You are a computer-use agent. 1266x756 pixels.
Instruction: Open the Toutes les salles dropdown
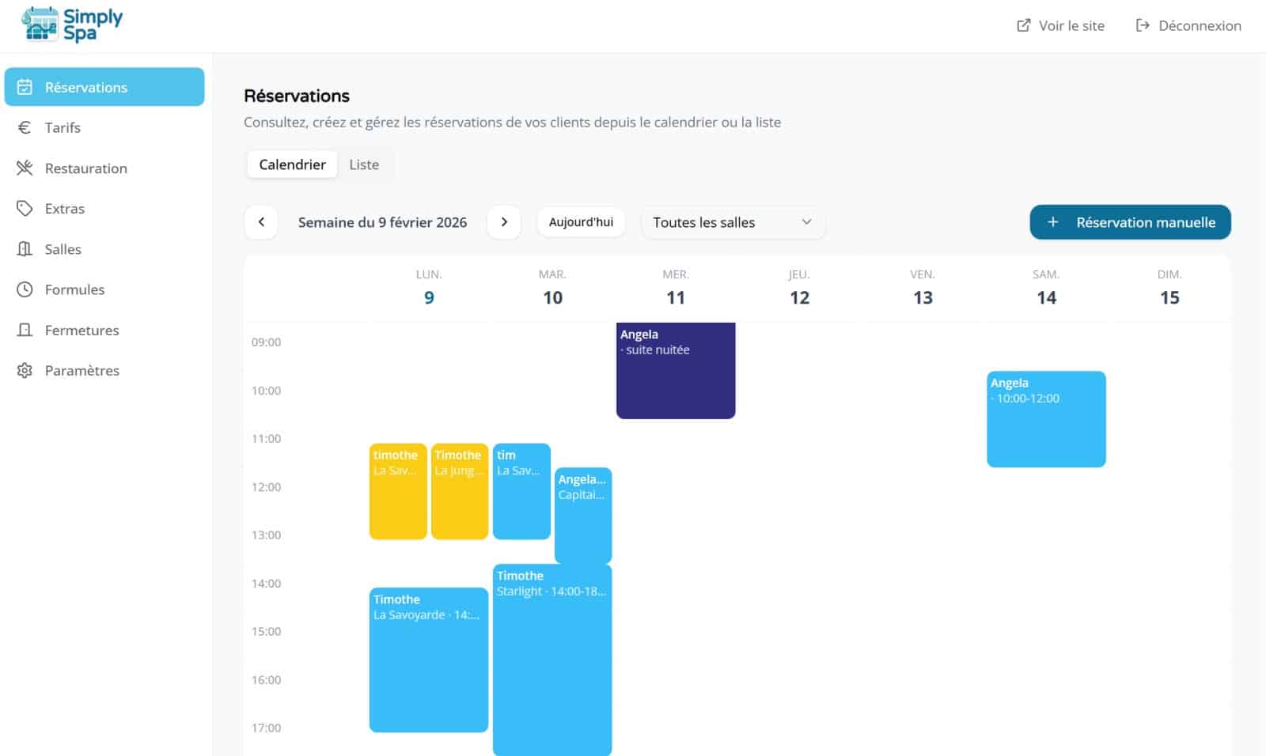(732, 222)
